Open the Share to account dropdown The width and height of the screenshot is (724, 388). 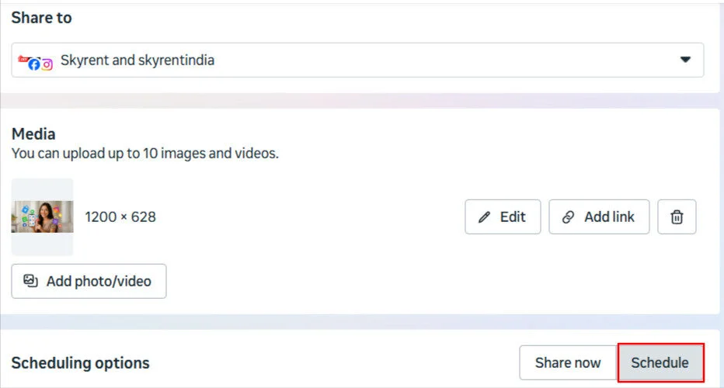357,60
